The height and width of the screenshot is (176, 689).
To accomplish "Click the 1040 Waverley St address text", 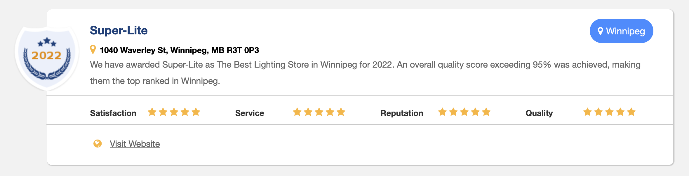I will coord(179,50).
